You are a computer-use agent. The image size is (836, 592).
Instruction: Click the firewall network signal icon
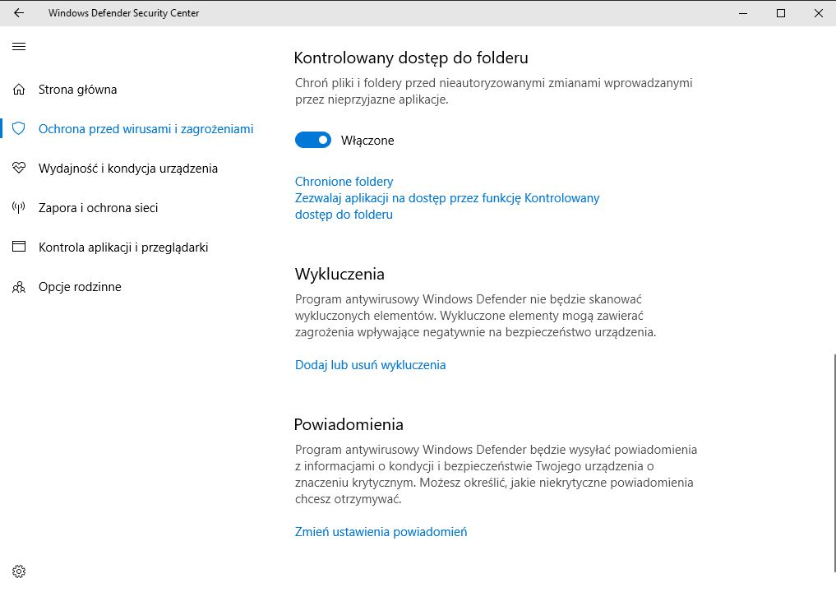click(x=19, y=208)
